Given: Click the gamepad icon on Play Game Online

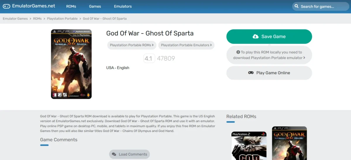Looking at the screenshot, I should click(x=251, y=73).
